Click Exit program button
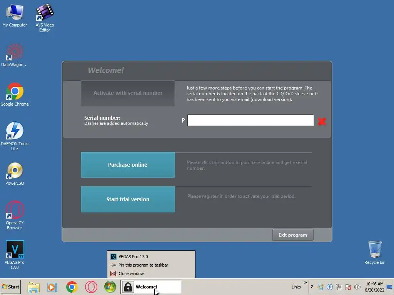 coord(293,235)
